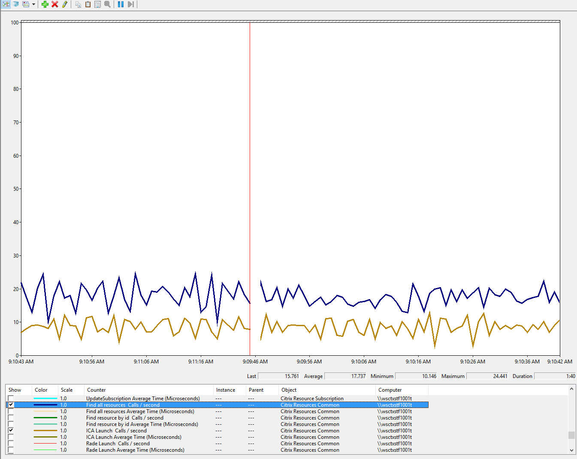Click the counter list scroll up arrow
Viewport: 577px width, 459px height.
pyautogui.click(x=571, y=389)
